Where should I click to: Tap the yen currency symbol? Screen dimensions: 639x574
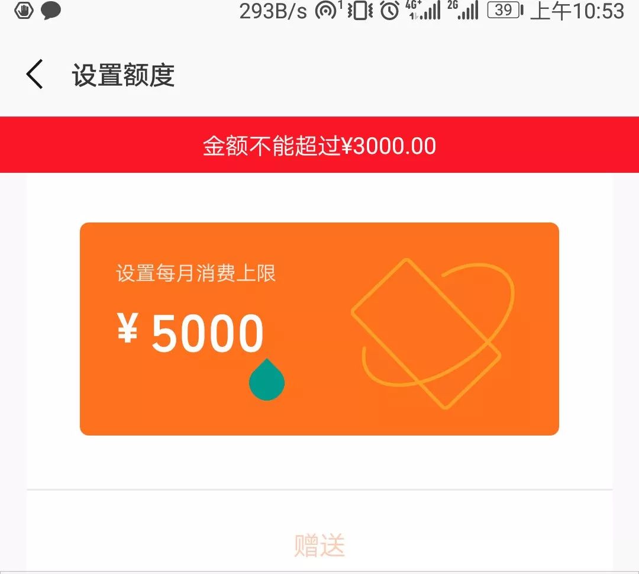click(x=128, y=327)
